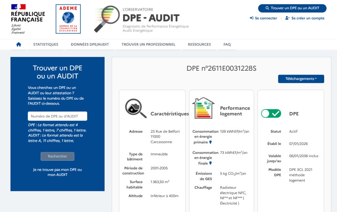Image resolution: width=337 pixels, height=212 pixels.
Task: Click the Actif status value
Action: click(x=293, y=131)
